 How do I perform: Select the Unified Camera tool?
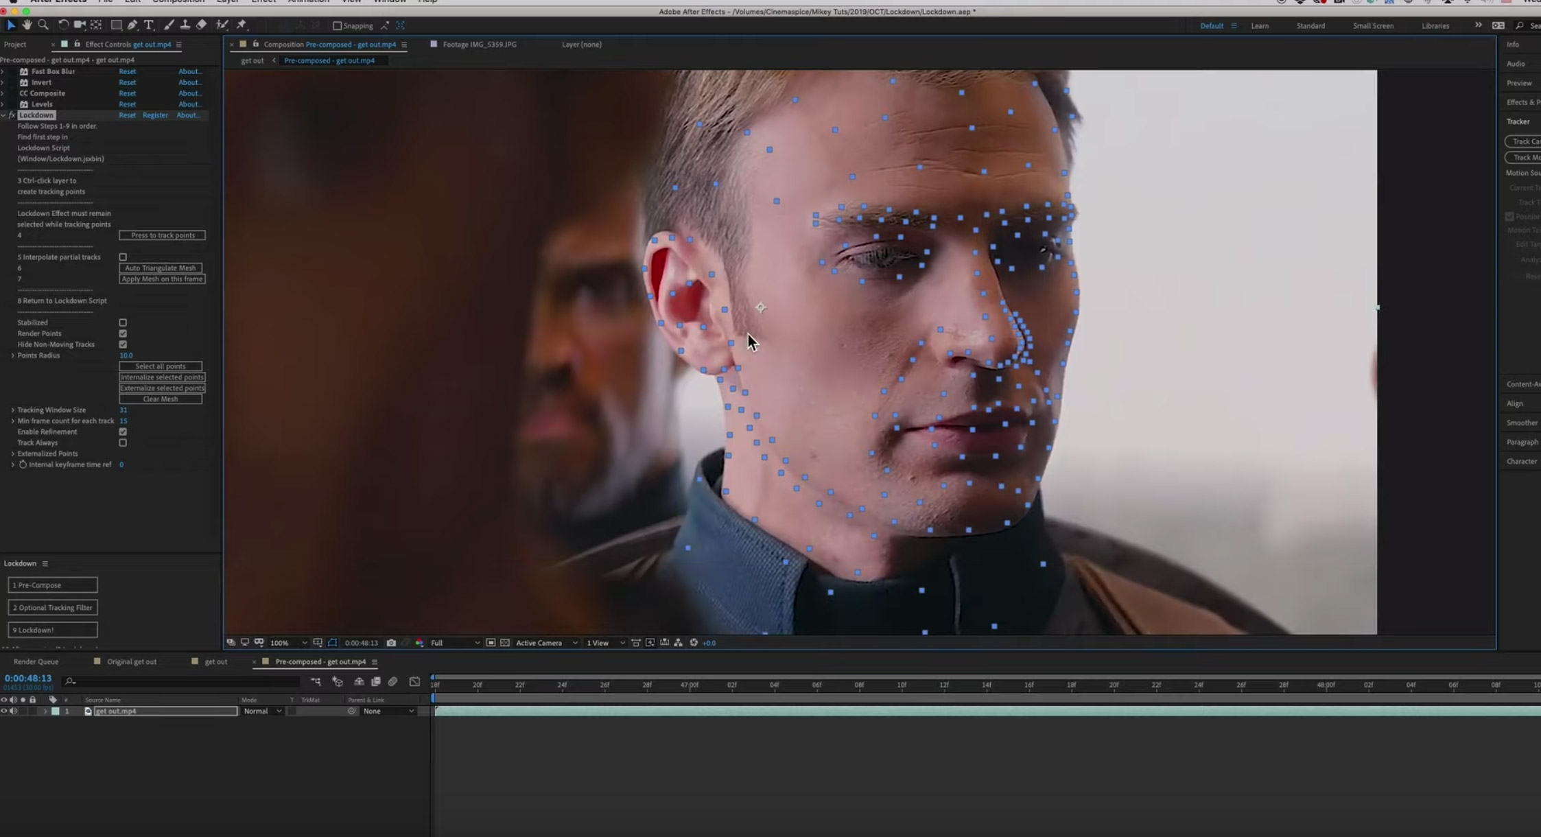80,25
